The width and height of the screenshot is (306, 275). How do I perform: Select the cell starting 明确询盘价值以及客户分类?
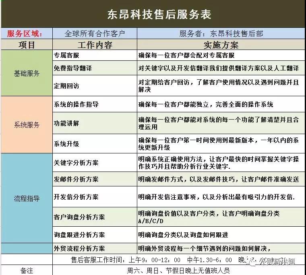221,217
